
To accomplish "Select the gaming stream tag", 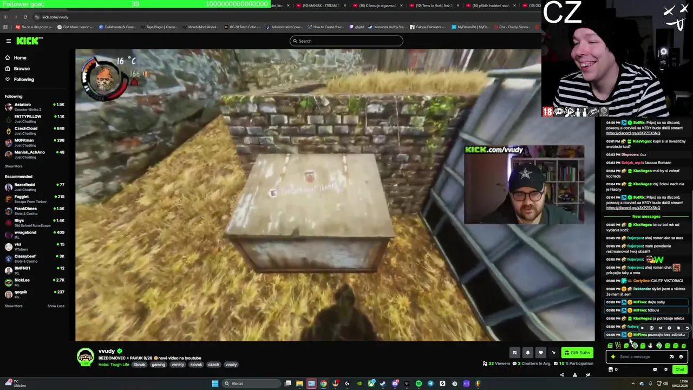I will coord(158,365).
